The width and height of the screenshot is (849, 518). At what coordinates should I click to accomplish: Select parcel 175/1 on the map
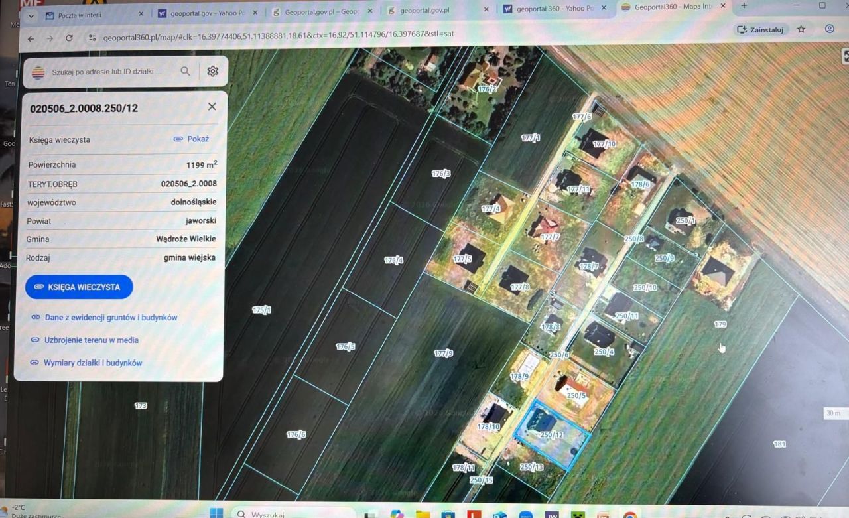(x=262, y=310)
